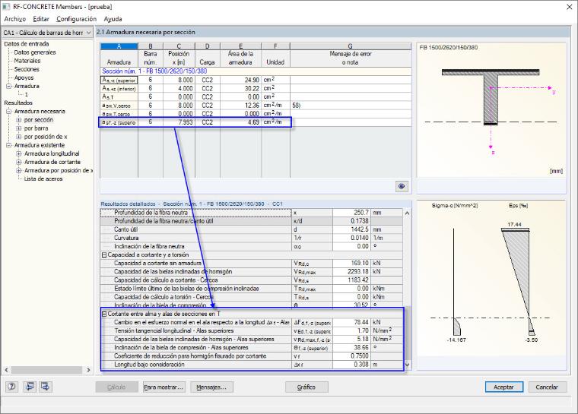Click the Mensajes... button
The height and width of the screenshot is (414, 578).
(x=211, y=387)
